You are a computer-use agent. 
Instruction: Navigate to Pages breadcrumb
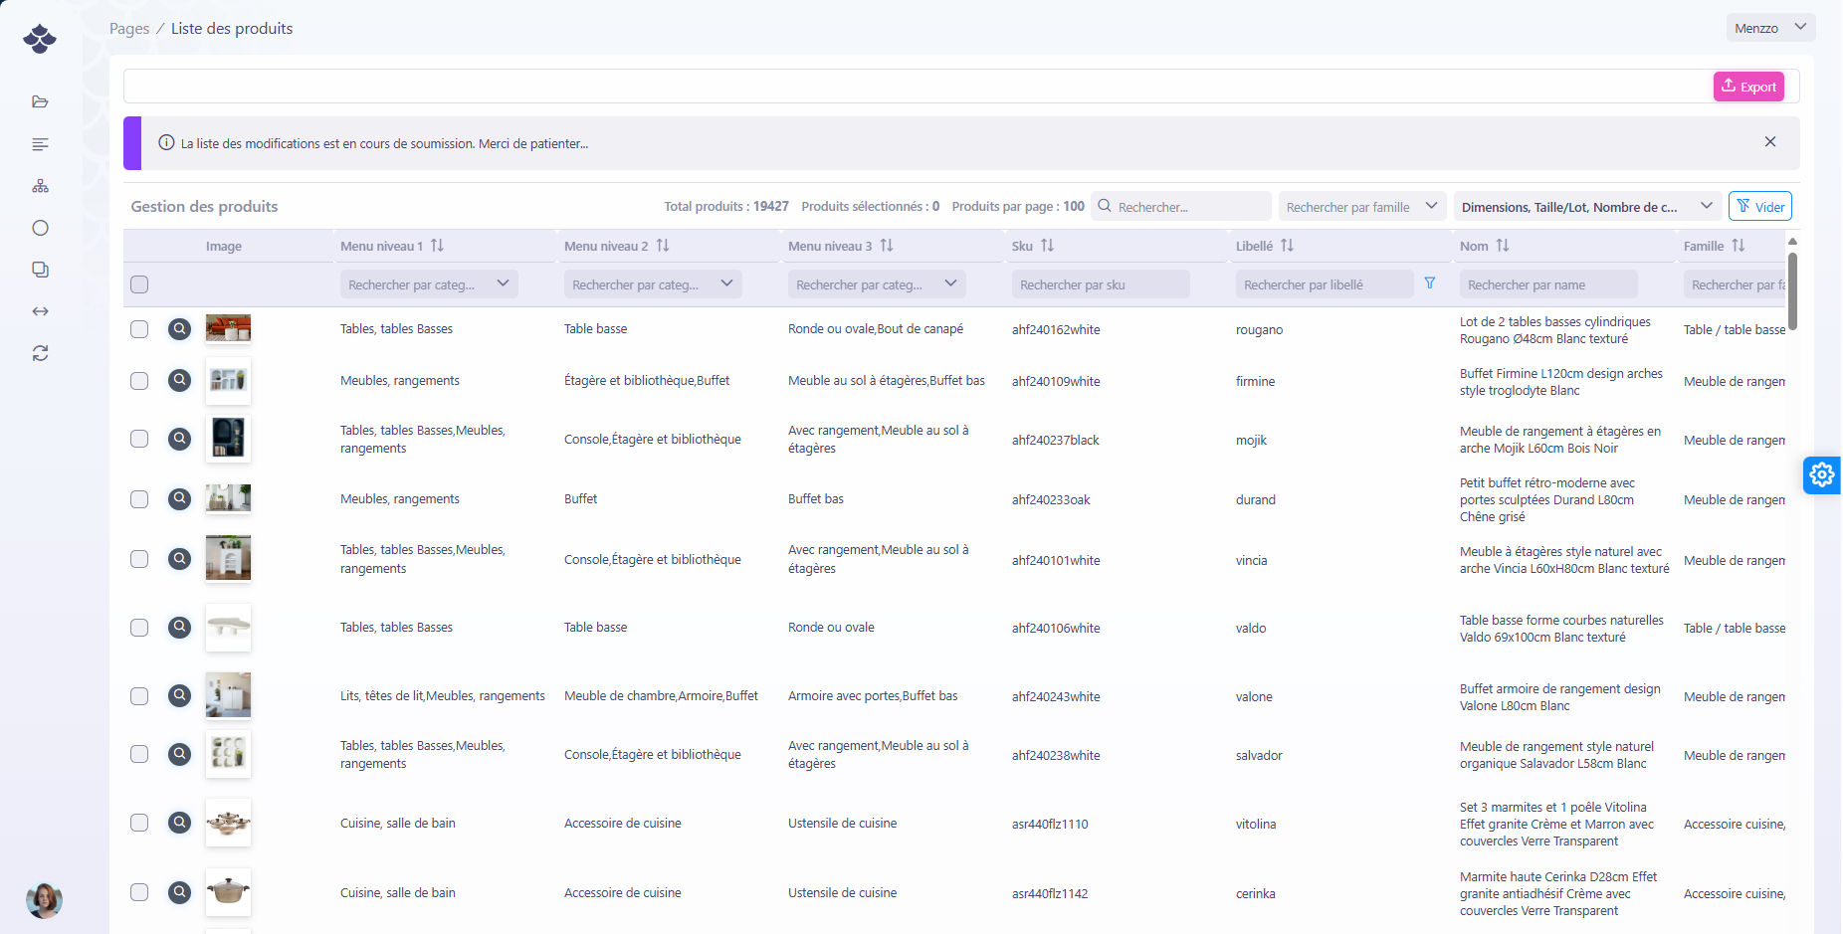pos(129,29)
